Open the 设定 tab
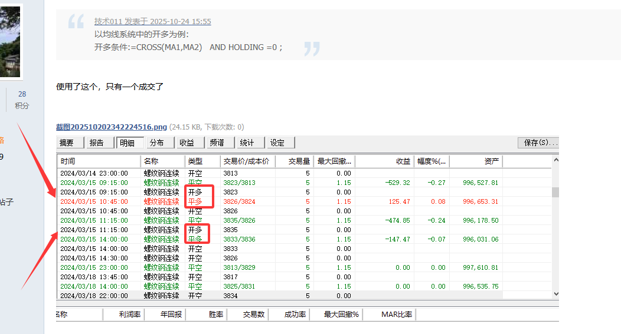621x334 pixels. 280,143
